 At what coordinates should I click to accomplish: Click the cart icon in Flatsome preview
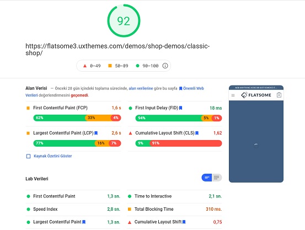click(279, 95)
